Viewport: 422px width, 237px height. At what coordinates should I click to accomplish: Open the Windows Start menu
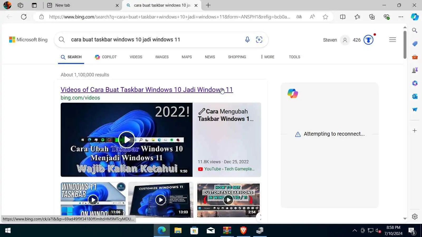pyautogui.click(x=8, y=231)
